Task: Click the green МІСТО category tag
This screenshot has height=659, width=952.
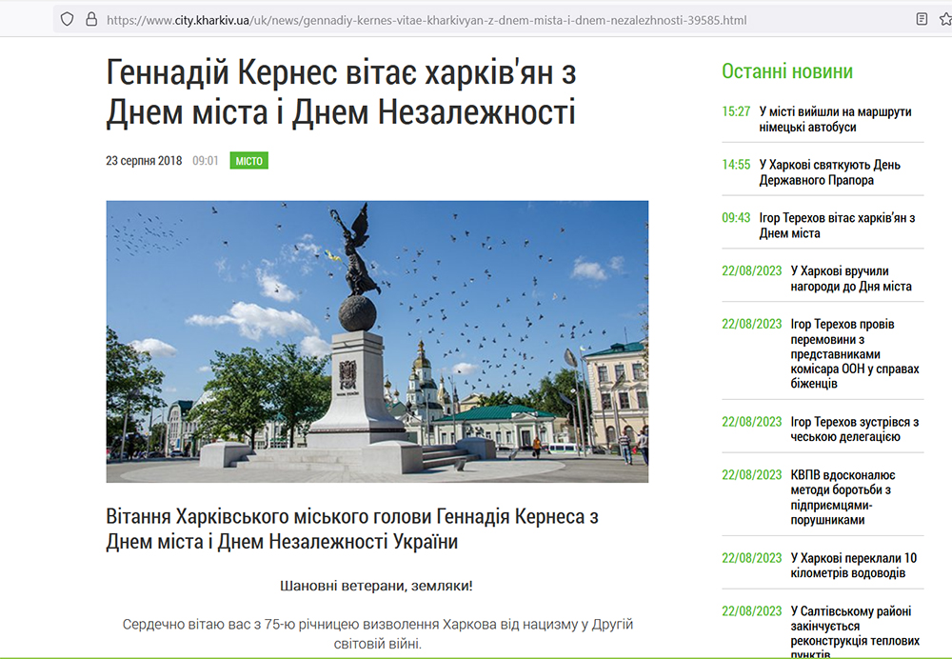Action: [x=248, y=161]
